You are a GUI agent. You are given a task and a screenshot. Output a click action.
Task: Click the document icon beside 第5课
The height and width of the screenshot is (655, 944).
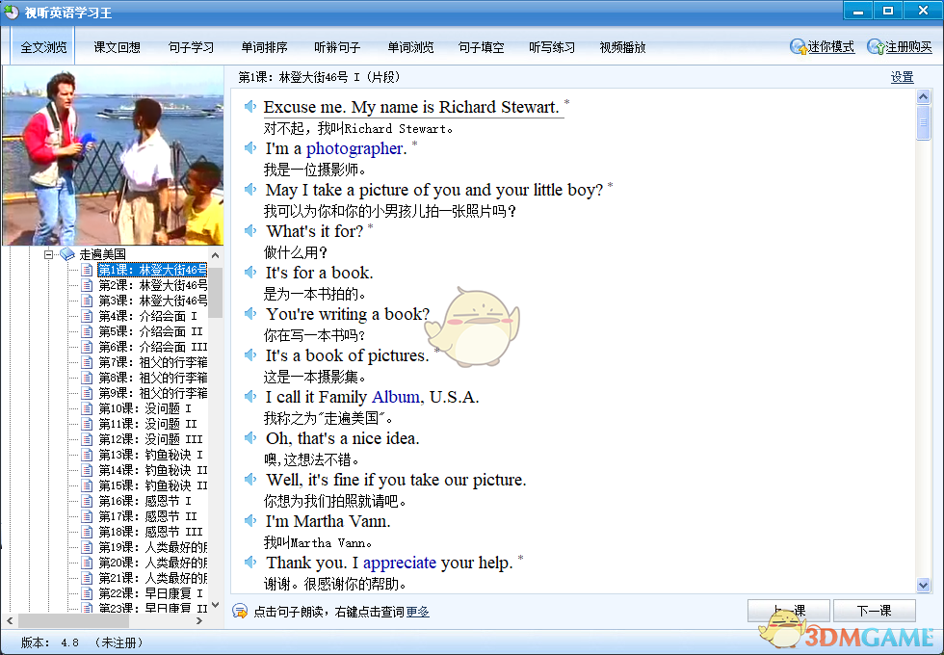(87, 331)
